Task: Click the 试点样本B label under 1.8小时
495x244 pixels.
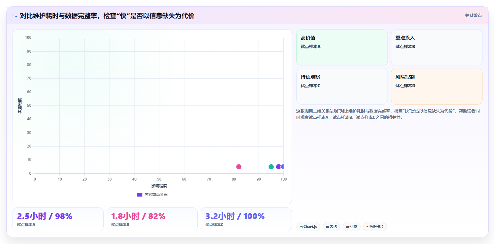Action: (120, 225)
